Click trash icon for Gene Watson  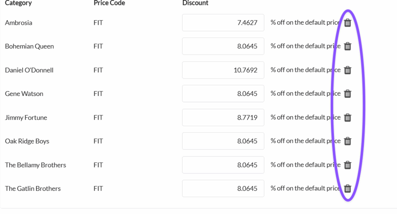tap(348, 94)
